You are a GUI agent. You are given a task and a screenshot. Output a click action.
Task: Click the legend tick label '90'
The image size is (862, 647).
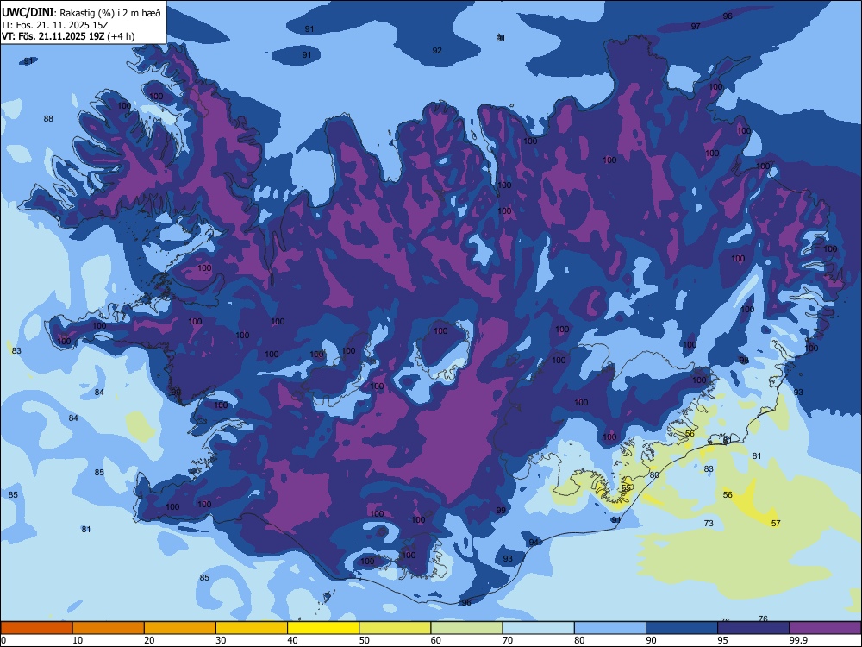tap(652, 640)
